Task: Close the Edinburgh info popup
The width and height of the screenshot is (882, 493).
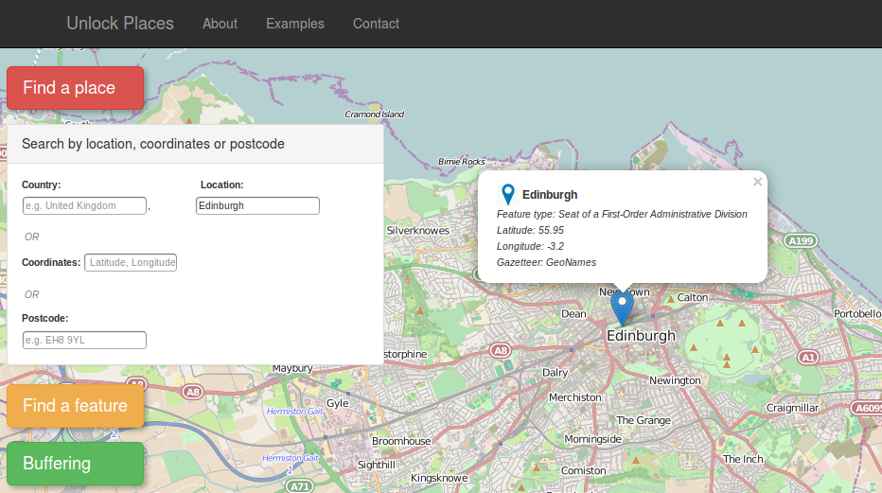Action: 757,182
